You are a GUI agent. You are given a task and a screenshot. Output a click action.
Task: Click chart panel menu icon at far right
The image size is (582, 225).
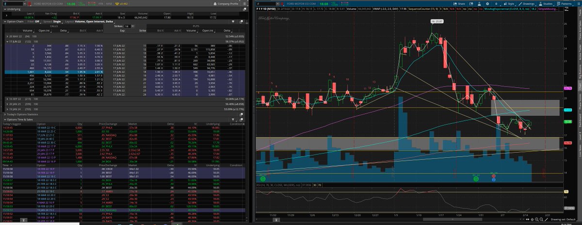(x=580, y=3)
